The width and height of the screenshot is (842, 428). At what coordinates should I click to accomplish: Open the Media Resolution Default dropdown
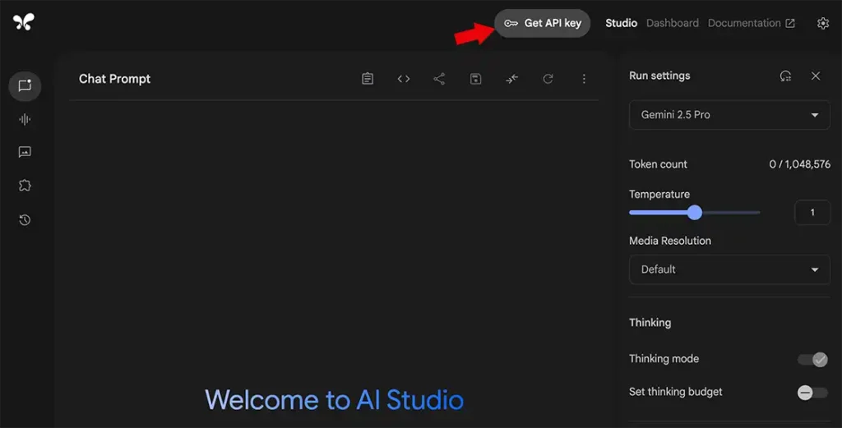click(x=729, y=269)
